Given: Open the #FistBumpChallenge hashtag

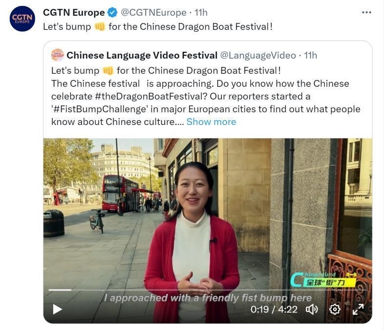Looking at the screenshot, I should 100,109.
